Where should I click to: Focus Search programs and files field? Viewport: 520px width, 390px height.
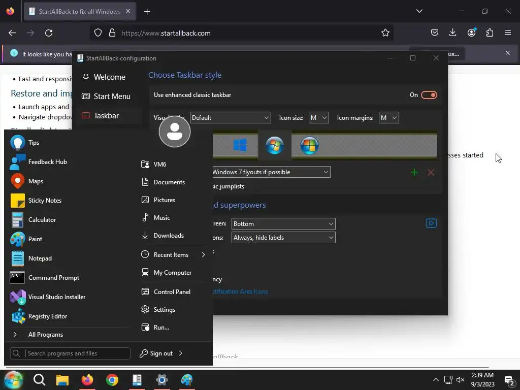(70, 353)
